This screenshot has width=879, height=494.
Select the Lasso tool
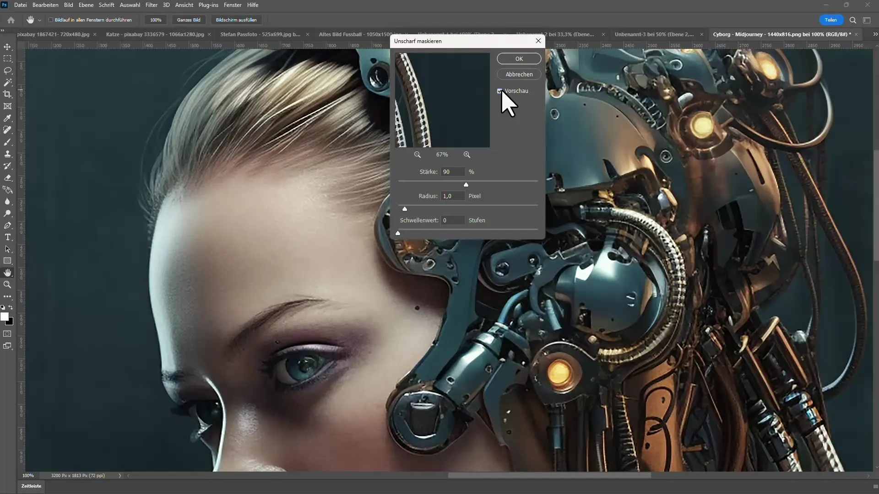(7, 70)
